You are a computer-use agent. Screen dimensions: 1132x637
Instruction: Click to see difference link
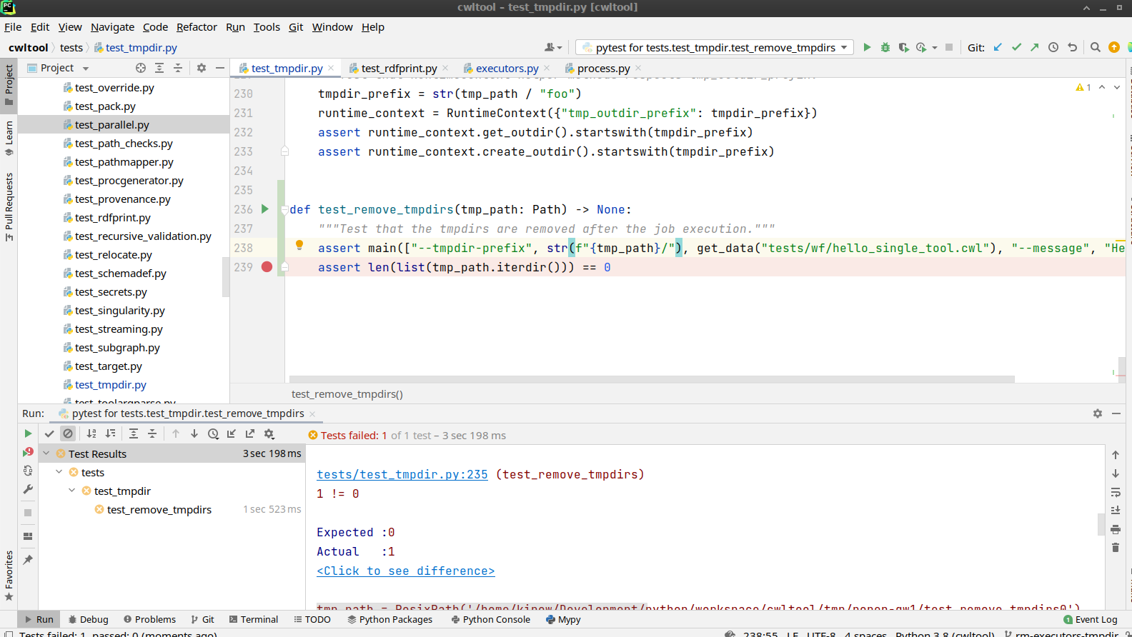406,571
